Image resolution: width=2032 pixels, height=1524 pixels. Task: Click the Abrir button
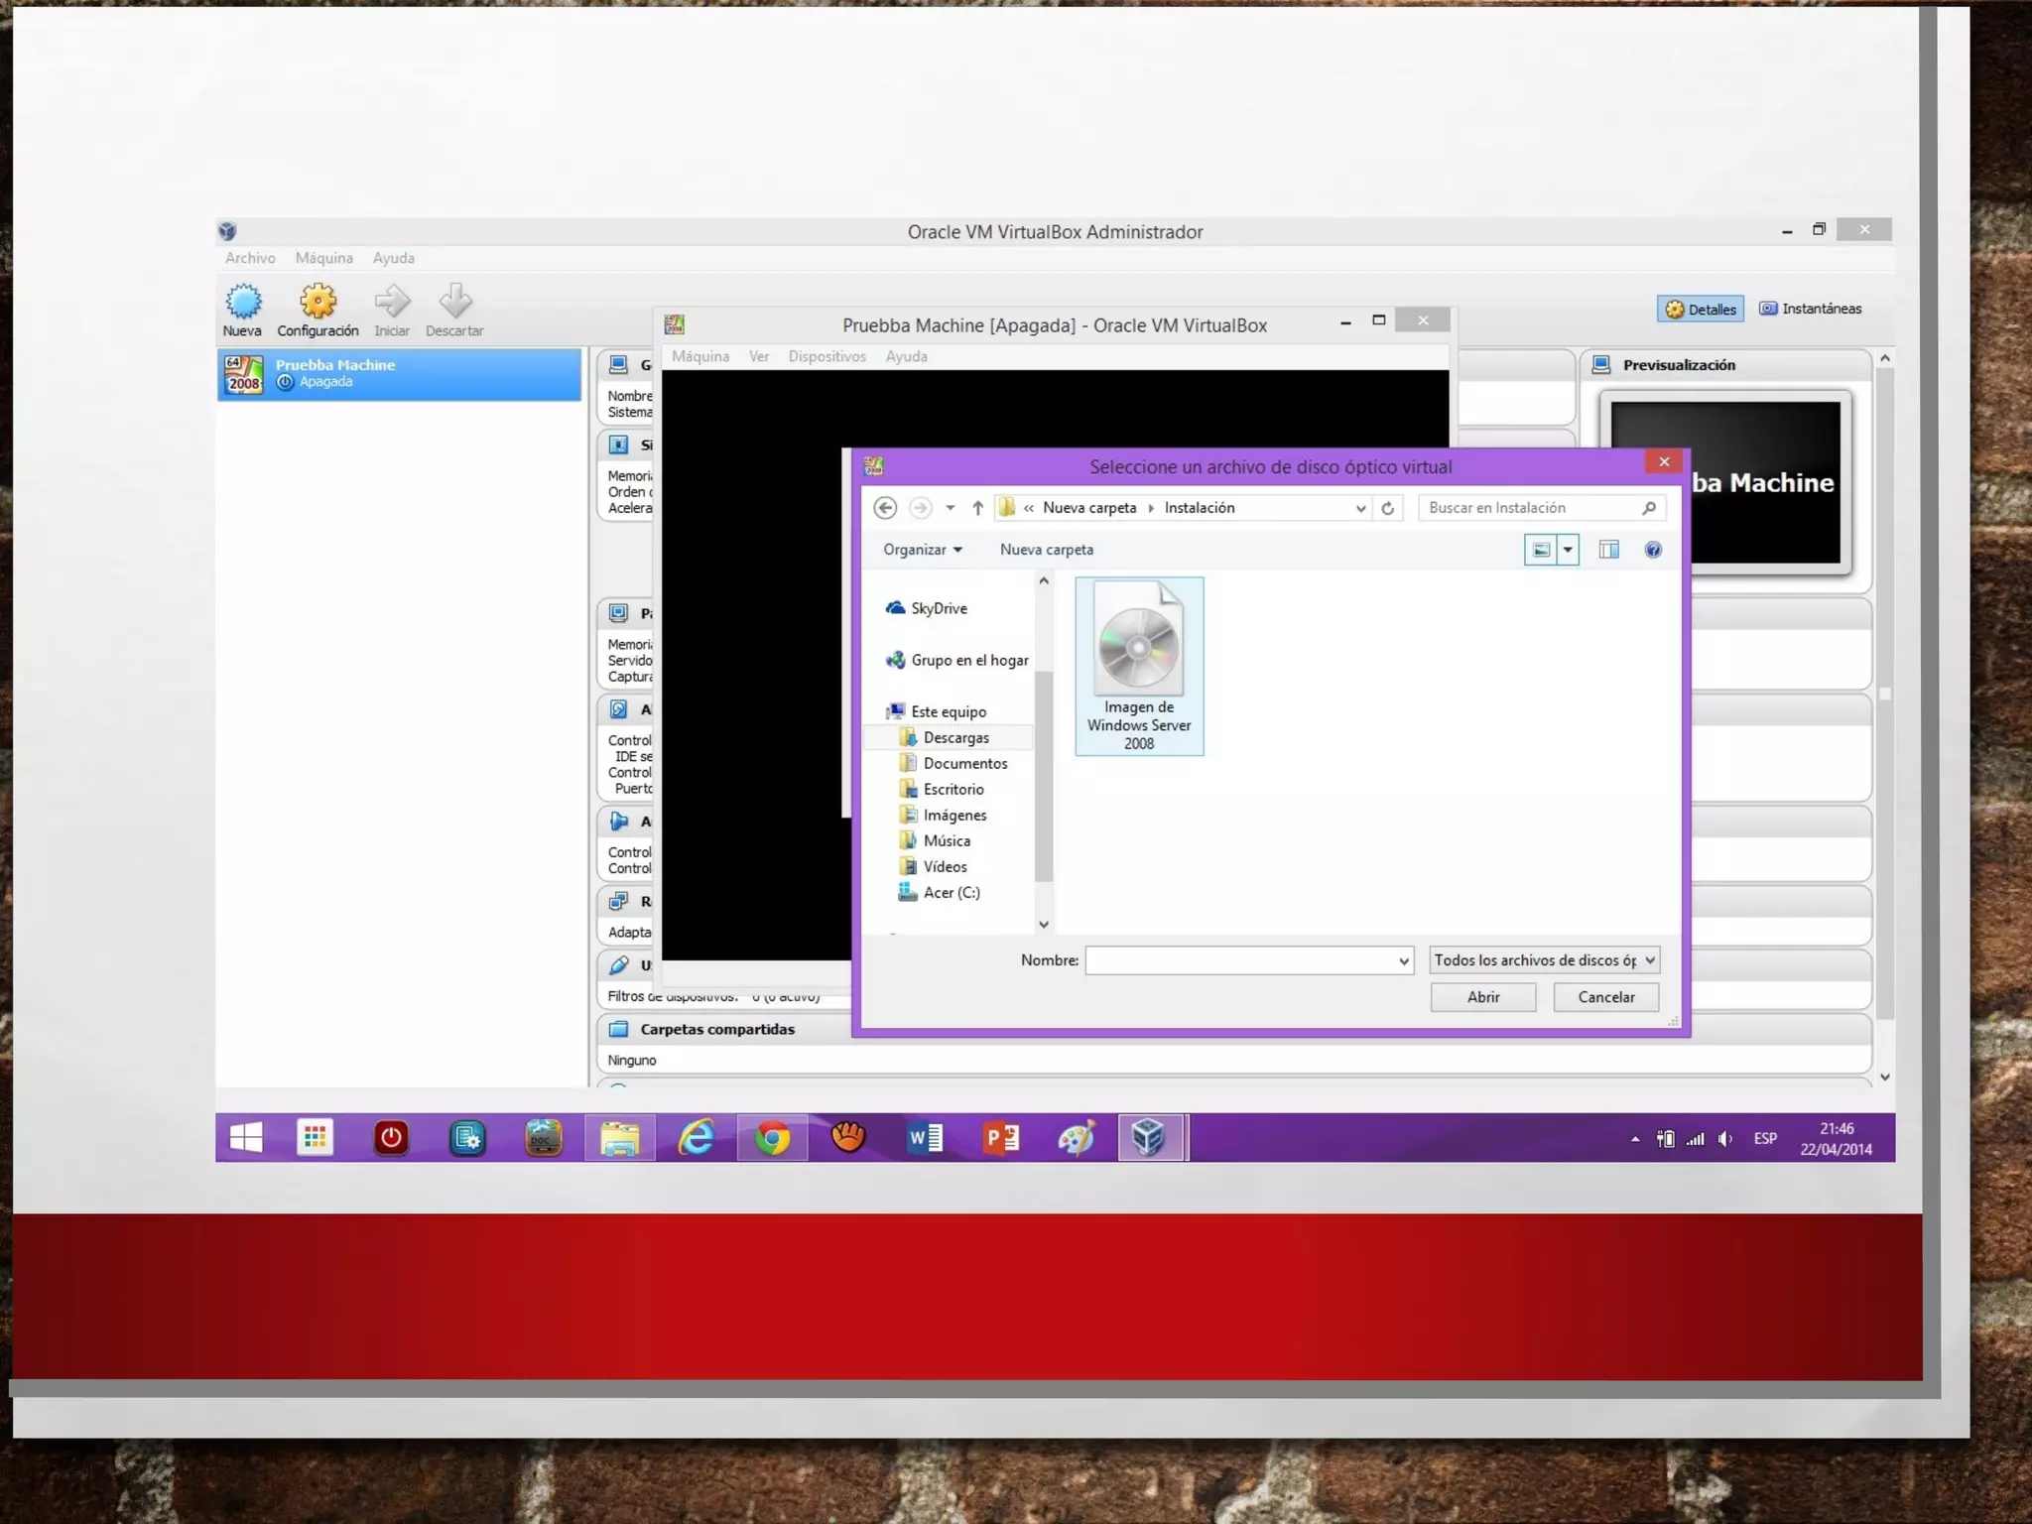click(x=1482, y=997)
